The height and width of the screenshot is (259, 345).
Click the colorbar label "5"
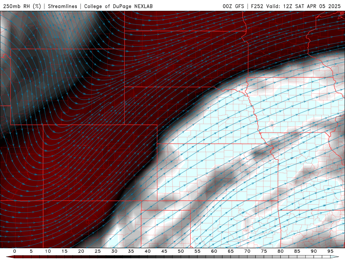tap(31, 251)
